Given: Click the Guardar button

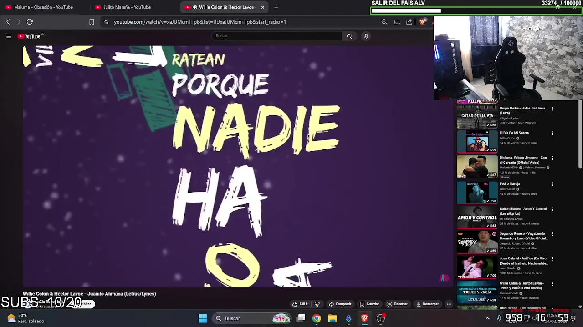Looking at the screenshot, I should point(369,304).
